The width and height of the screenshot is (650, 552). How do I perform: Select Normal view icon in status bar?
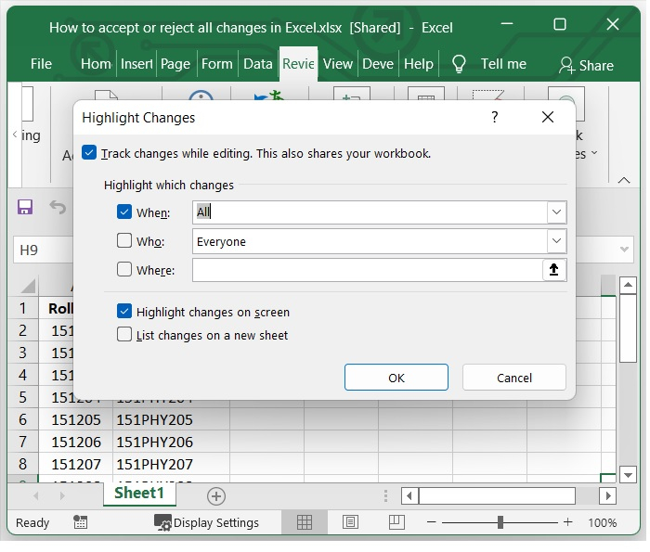pos(304,522)
